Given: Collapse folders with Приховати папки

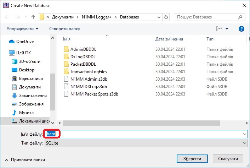Looking at the screenshot, I should tap(25, 160).
